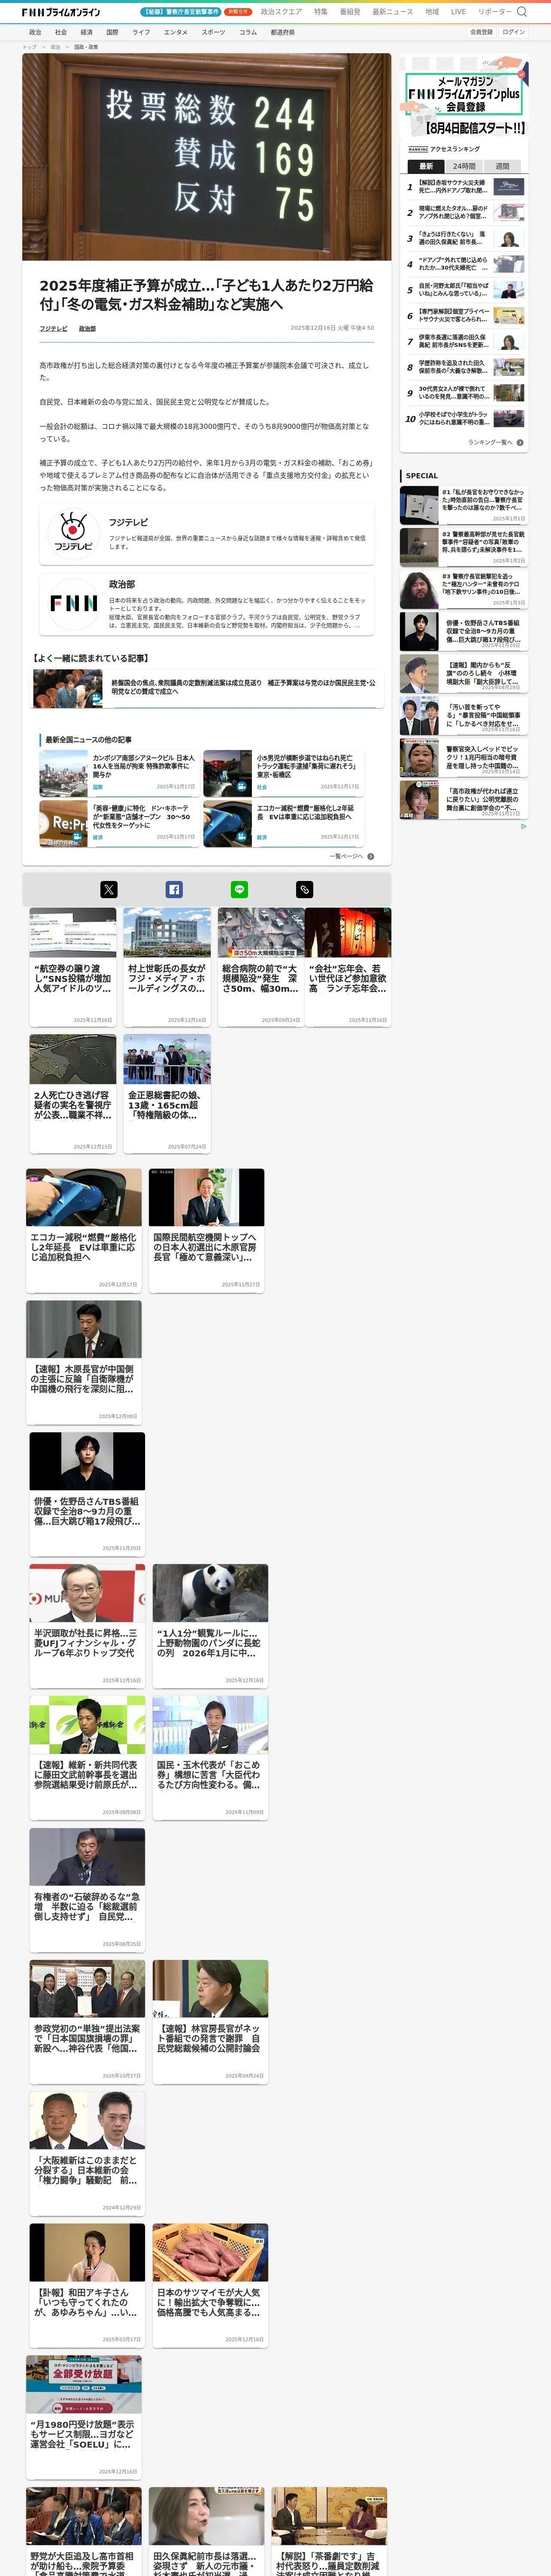The height and width of the screenshot is (2576, 551).
Task: Click the 政治部 FNN circular logo
Action: (x=73, y=603)
